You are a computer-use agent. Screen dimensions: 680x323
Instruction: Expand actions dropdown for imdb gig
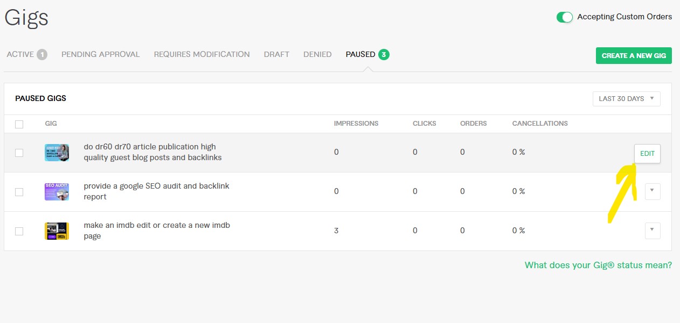pyautogui.click(x=652, y=231)
